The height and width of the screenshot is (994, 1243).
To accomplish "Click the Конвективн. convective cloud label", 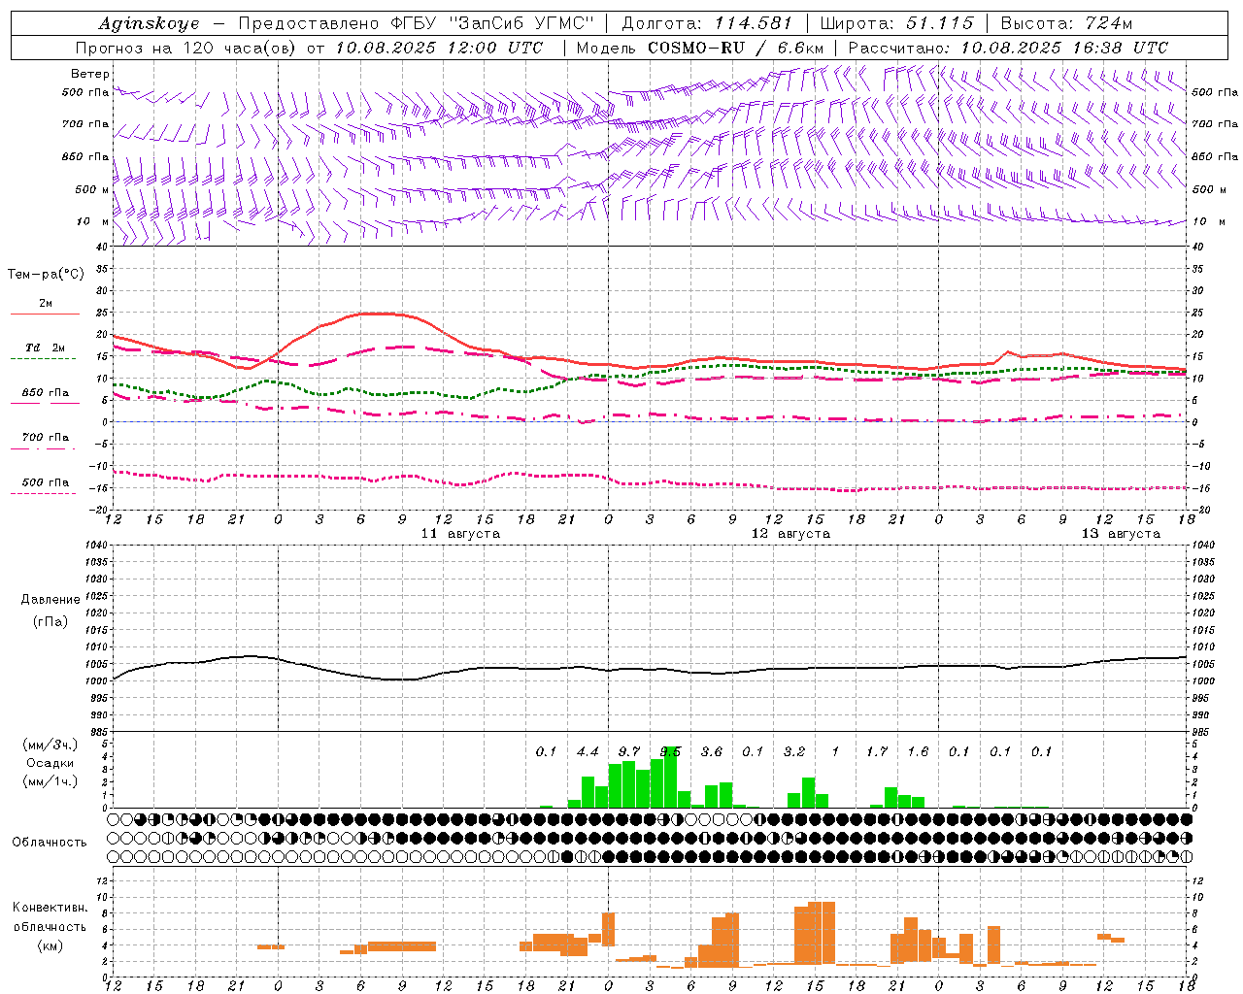I will pos(50,908).
